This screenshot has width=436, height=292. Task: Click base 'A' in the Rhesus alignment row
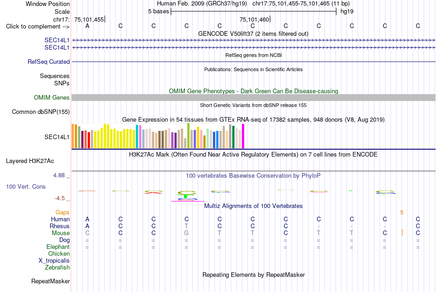pyautogui.click(x=87, y=226)
